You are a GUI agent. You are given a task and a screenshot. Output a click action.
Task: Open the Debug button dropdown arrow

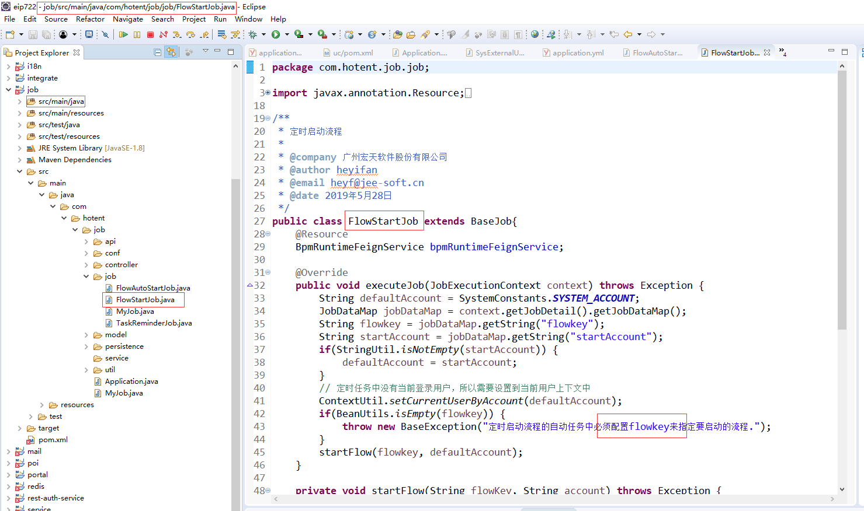[263, 35]
